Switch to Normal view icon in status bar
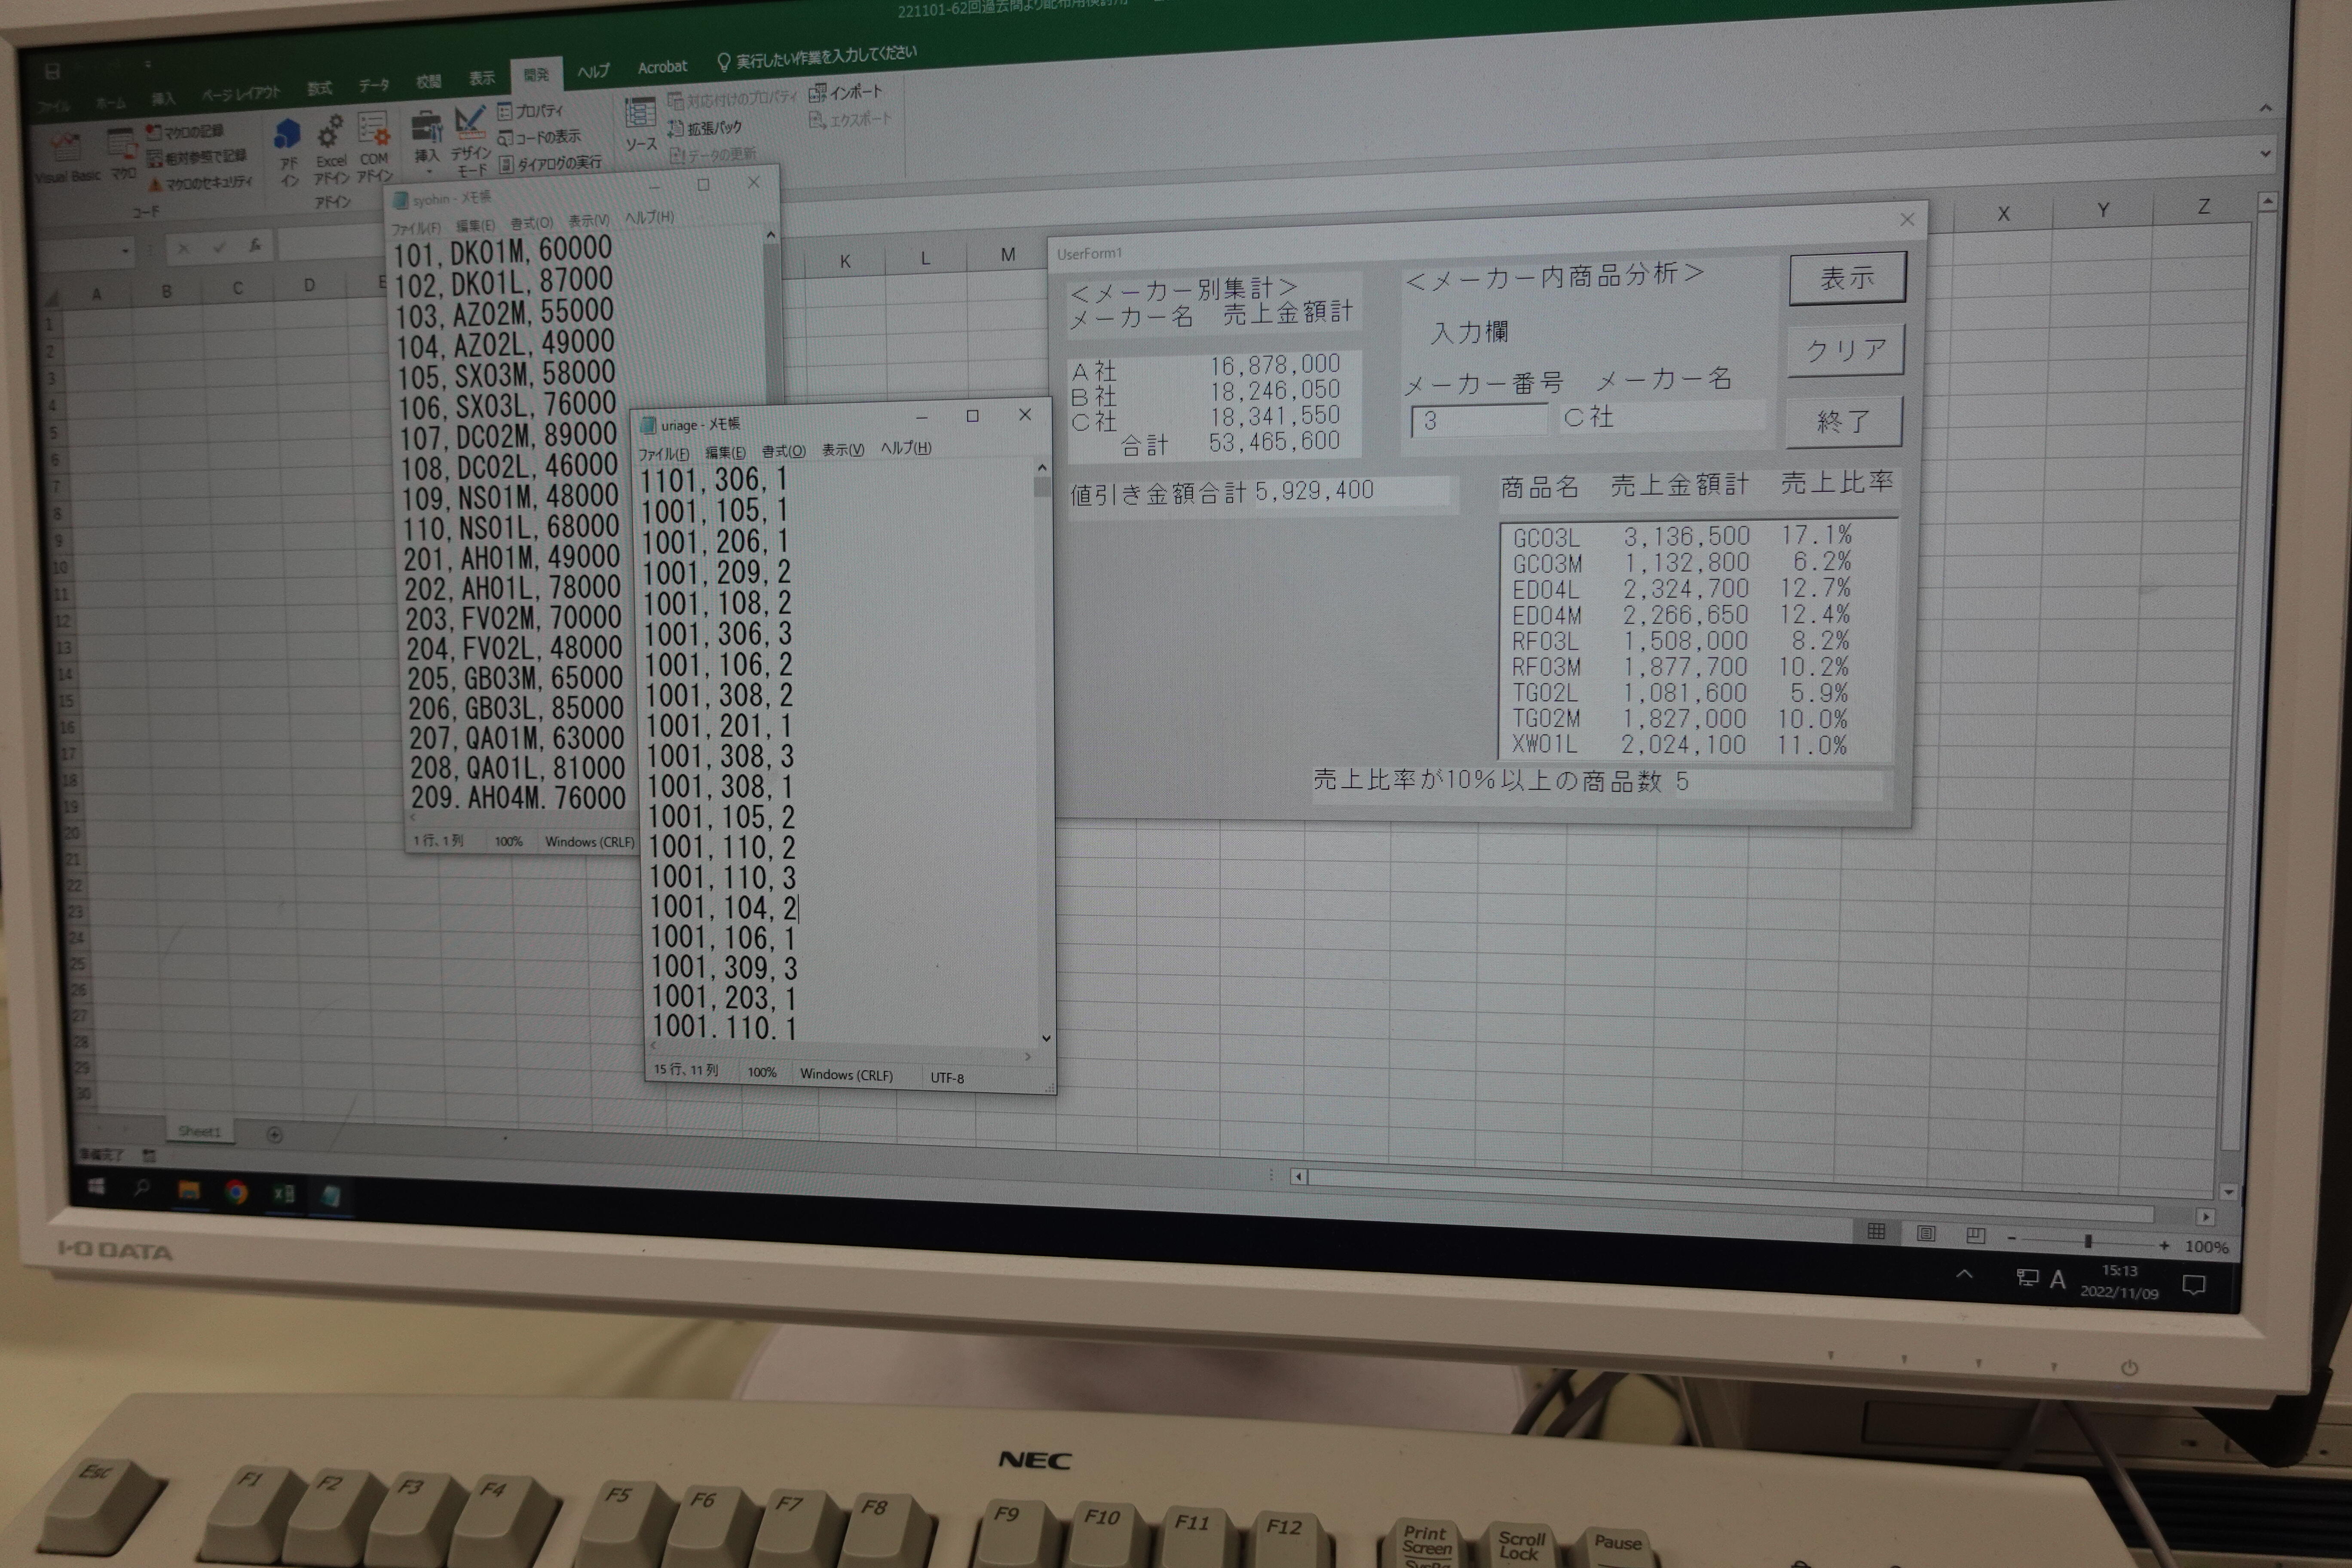 click(1876, 1232)
